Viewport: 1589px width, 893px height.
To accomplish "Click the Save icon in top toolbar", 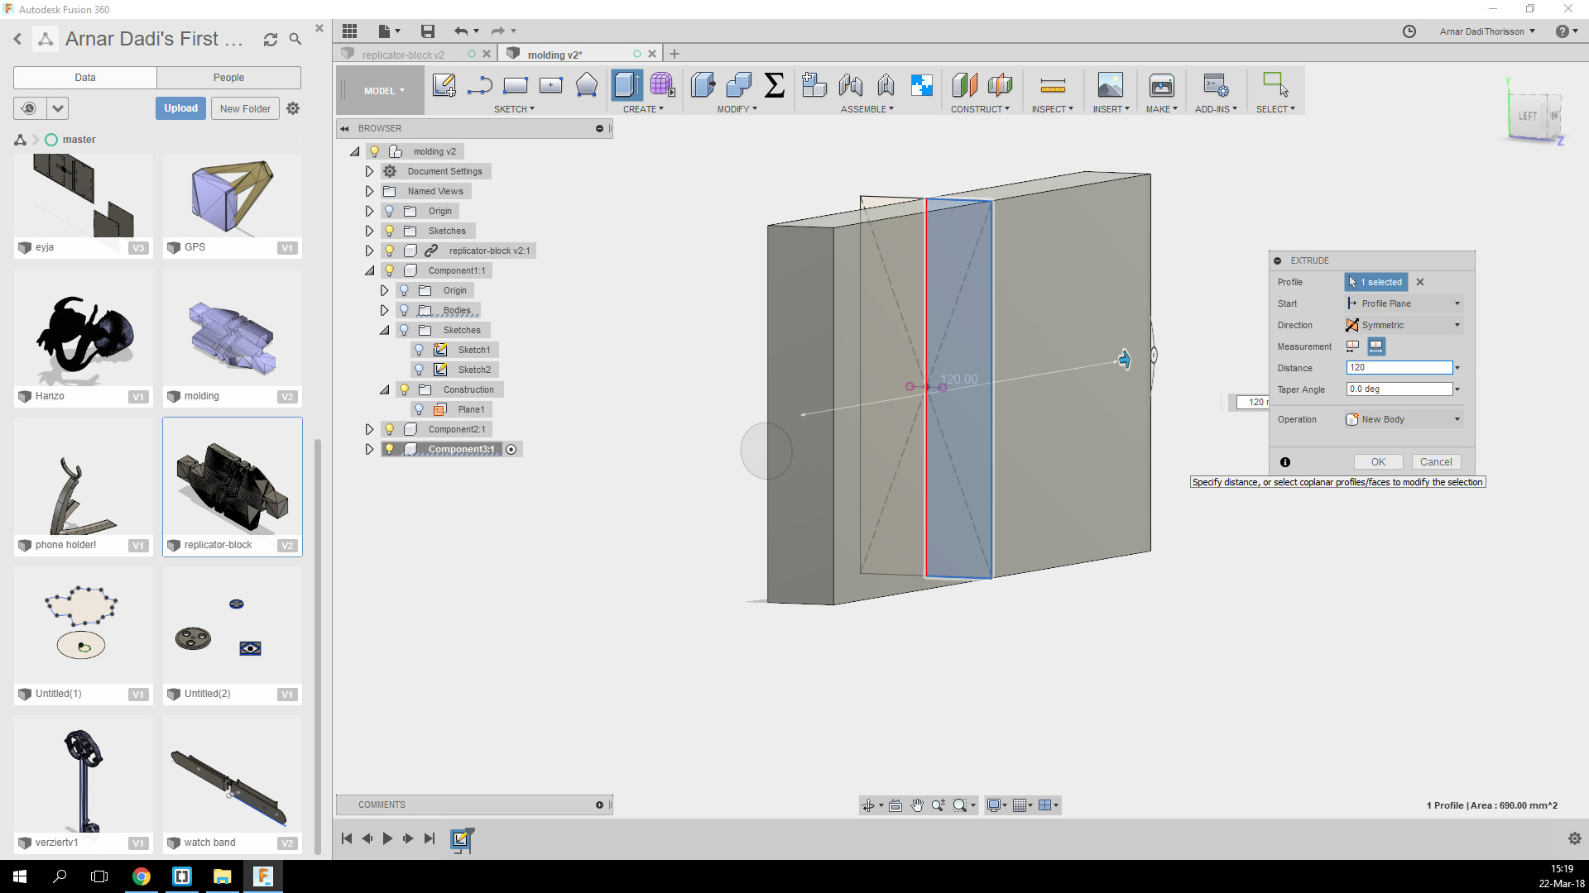I will [x=427, y=31].
